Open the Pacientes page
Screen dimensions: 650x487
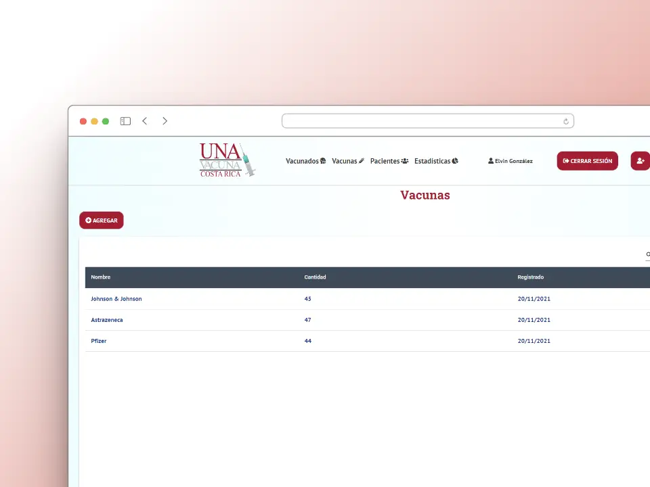389,161
